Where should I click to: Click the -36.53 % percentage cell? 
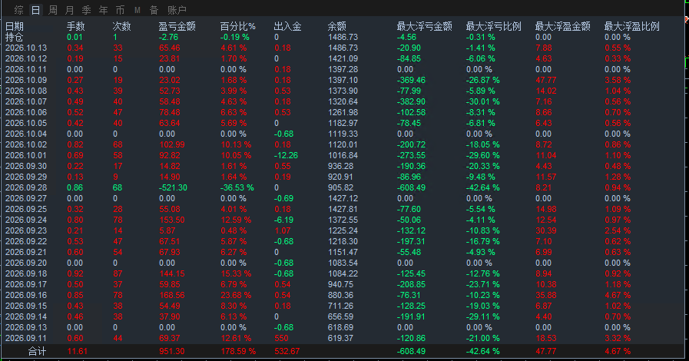[x=237, y=187]
